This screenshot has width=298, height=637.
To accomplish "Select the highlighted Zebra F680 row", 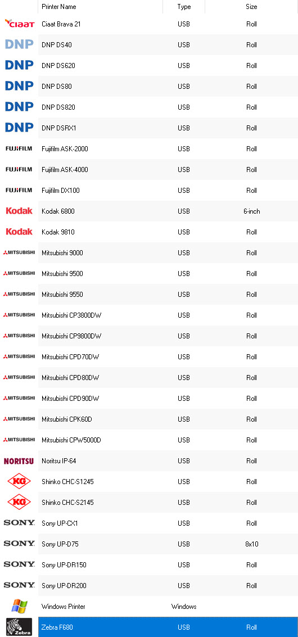I will click(168, 627).
